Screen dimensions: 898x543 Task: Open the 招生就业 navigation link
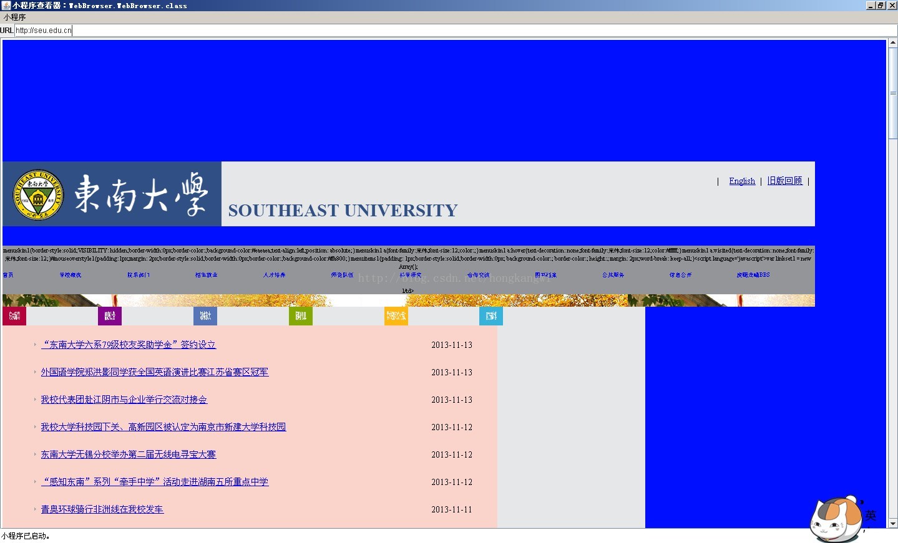pos(207,275)
